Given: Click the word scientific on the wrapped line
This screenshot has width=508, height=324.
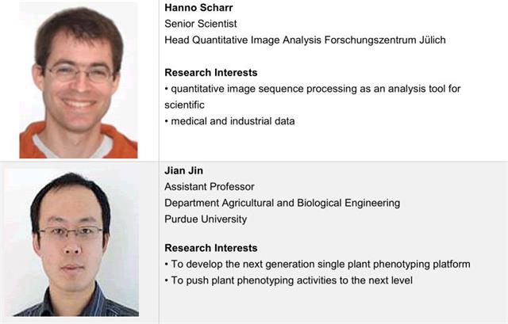Looking at the screenshot, I should coord(184,105).
